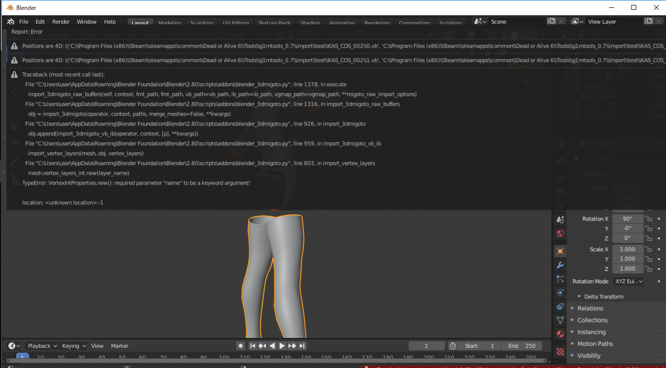This screenshot has width=666, height=368.
Task: Open the Particles properties tab icon
Action: (x=560, y=279)
